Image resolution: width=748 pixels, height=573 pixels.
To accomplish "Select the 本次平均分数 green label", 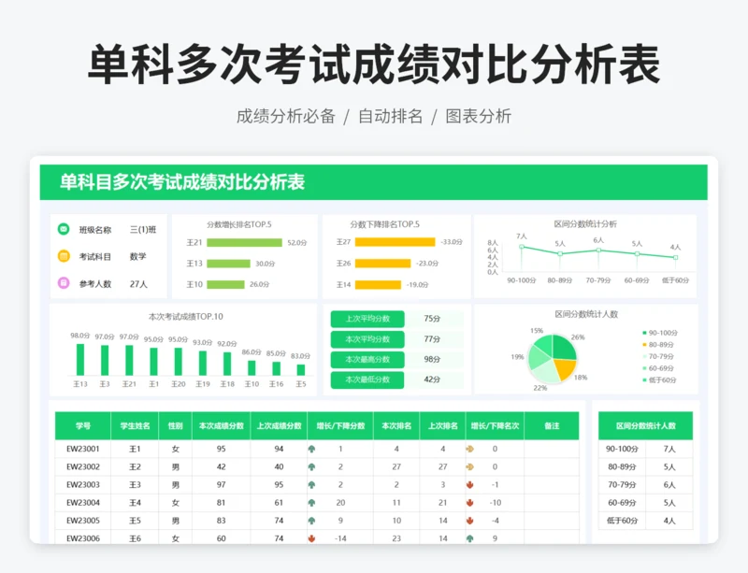I will (x=367, y=339).
